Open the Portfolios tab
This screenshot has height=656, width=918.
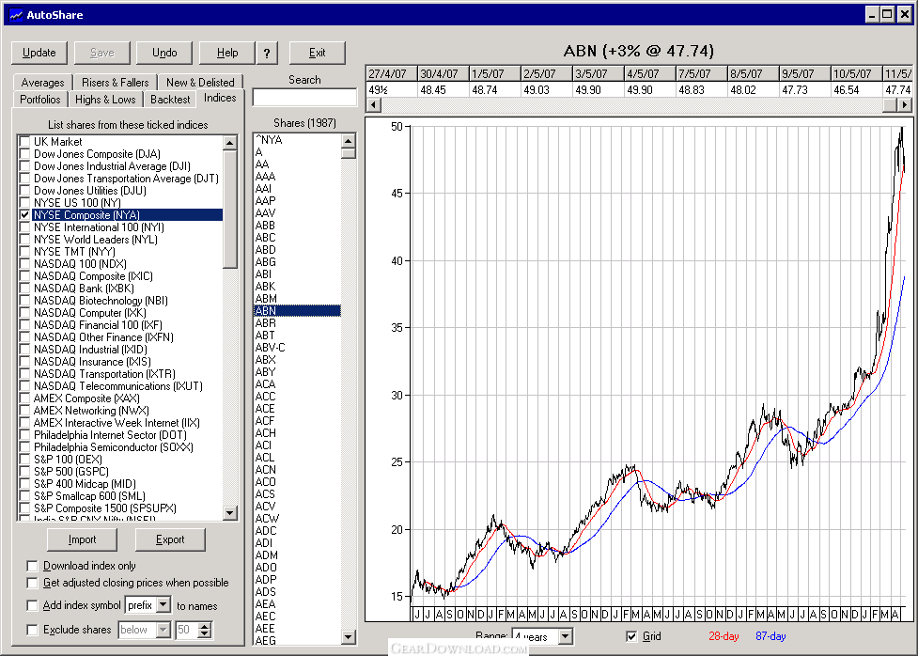(40, 100)
